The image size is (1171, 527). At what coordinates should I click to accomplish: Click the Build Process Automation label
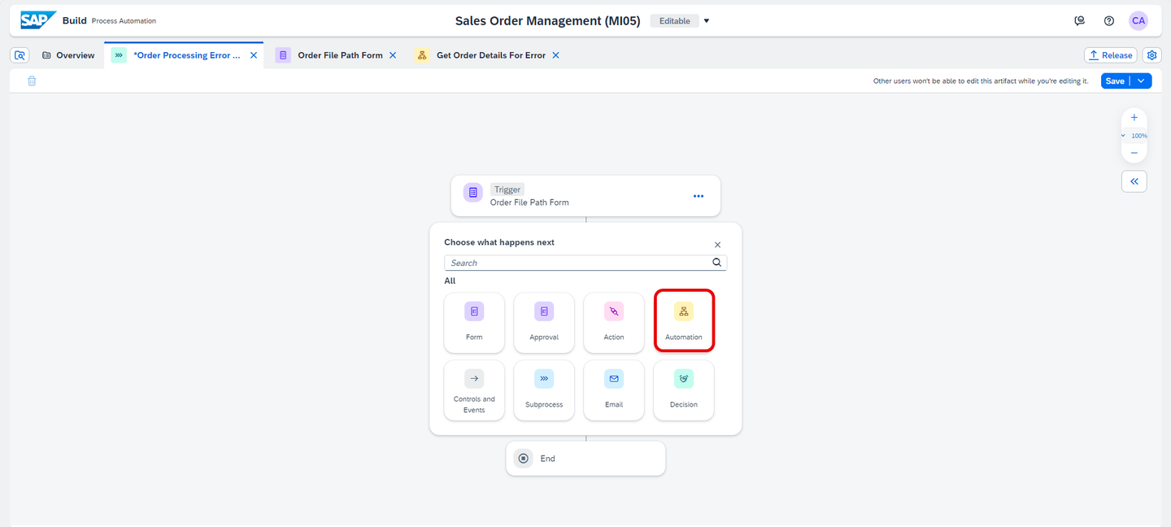point(109,20)
